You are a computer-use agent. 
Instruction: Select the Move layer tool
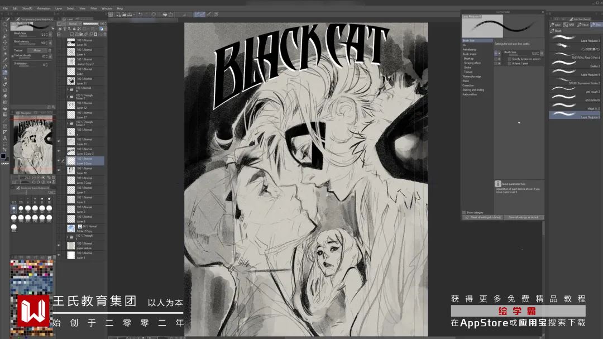point(5,42)
